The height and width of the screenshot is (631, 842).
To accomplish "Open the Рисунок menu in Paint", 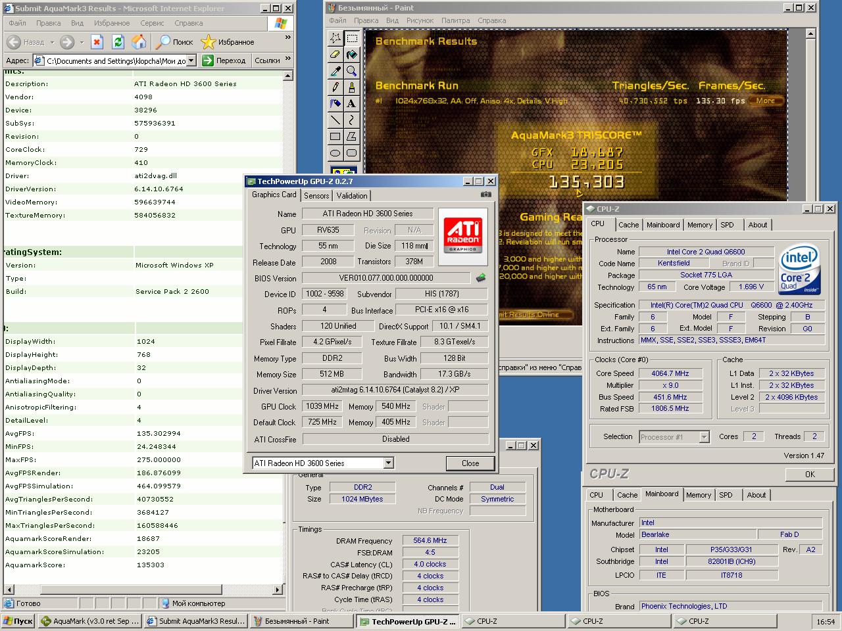I will click(420, 20).
